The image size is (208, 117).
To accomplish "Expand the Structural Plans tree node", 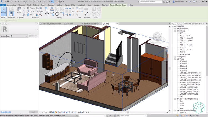I will [x=175, y=29].
